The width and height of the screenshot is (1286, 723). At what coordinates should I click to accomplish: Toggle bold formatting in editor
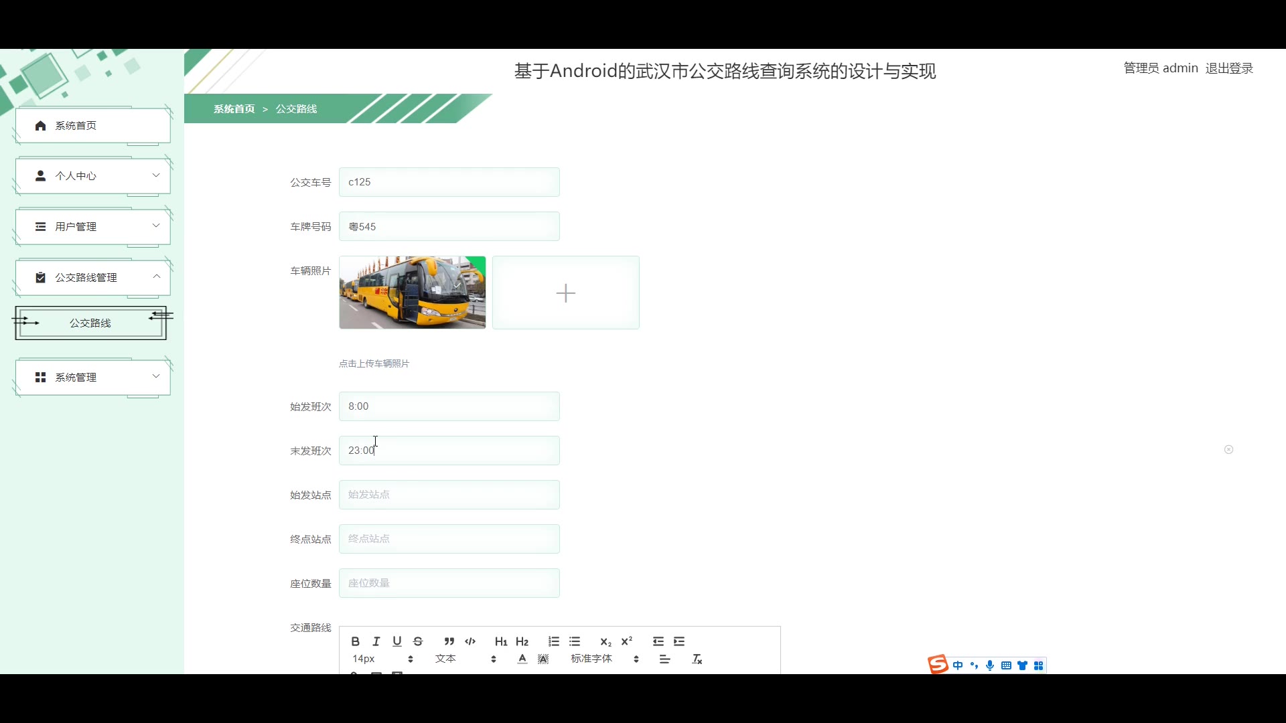[355, 641]
